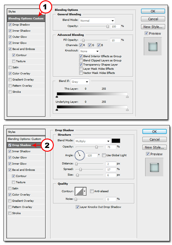The image size is (172, 245).
Task: Select Bevel and Emboss in top dialog
Action: (24, 49)
